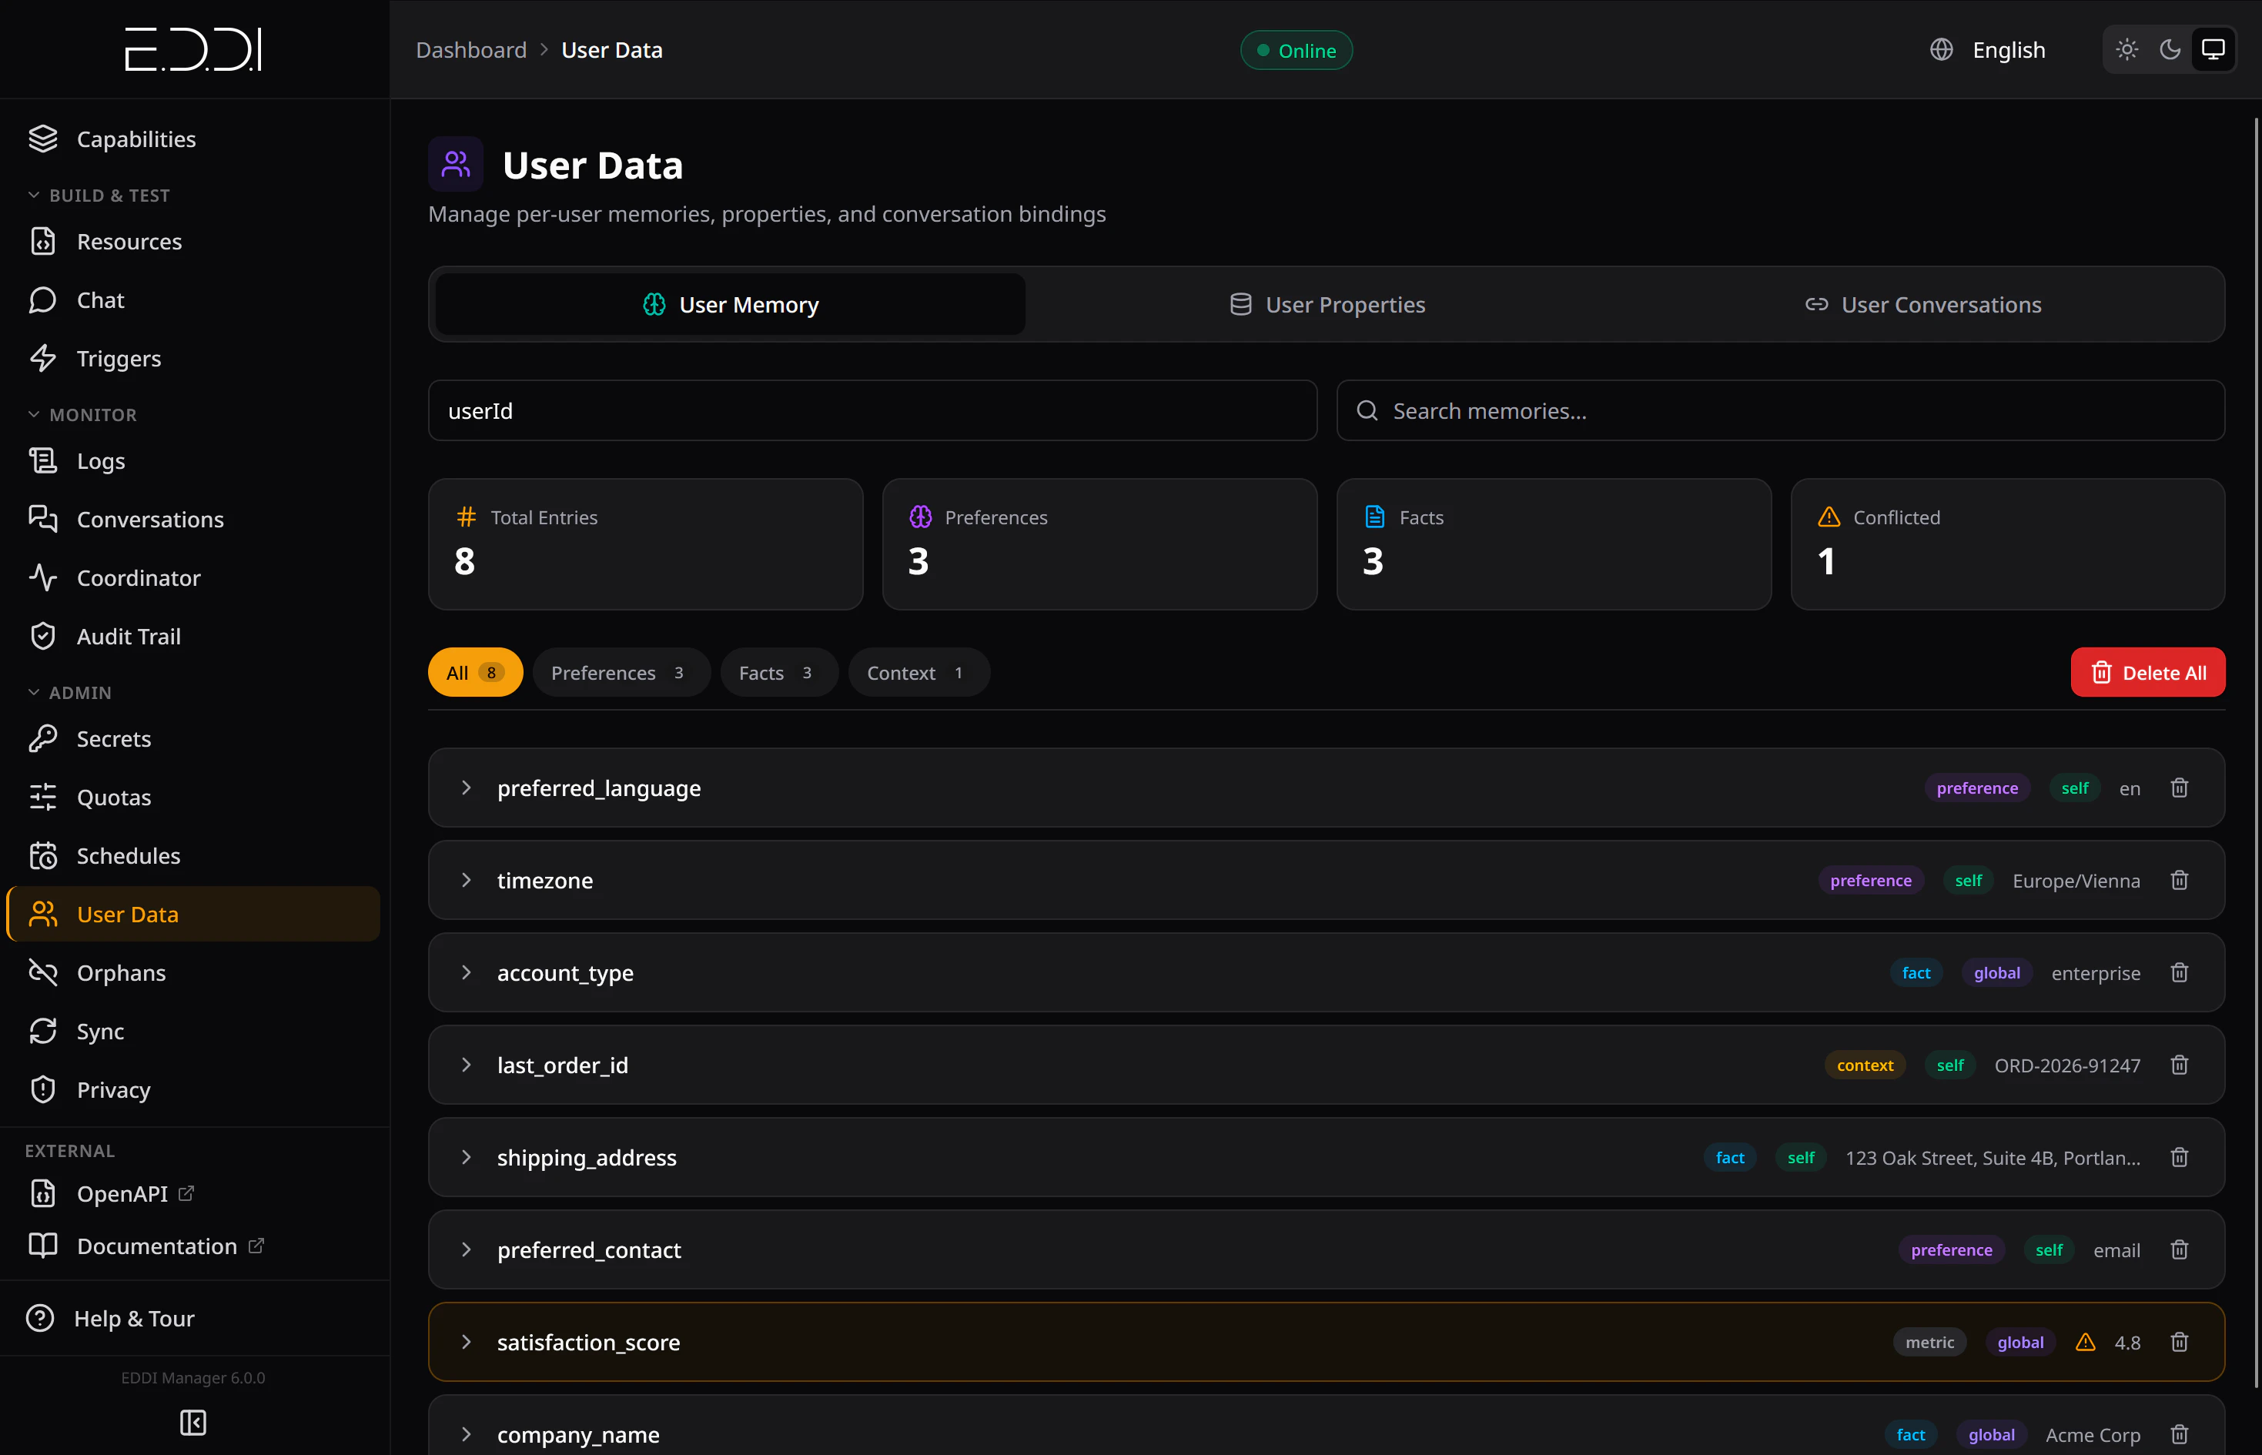Filter memories by Facts chip
2262x1455 pixels.
(777, 673)
